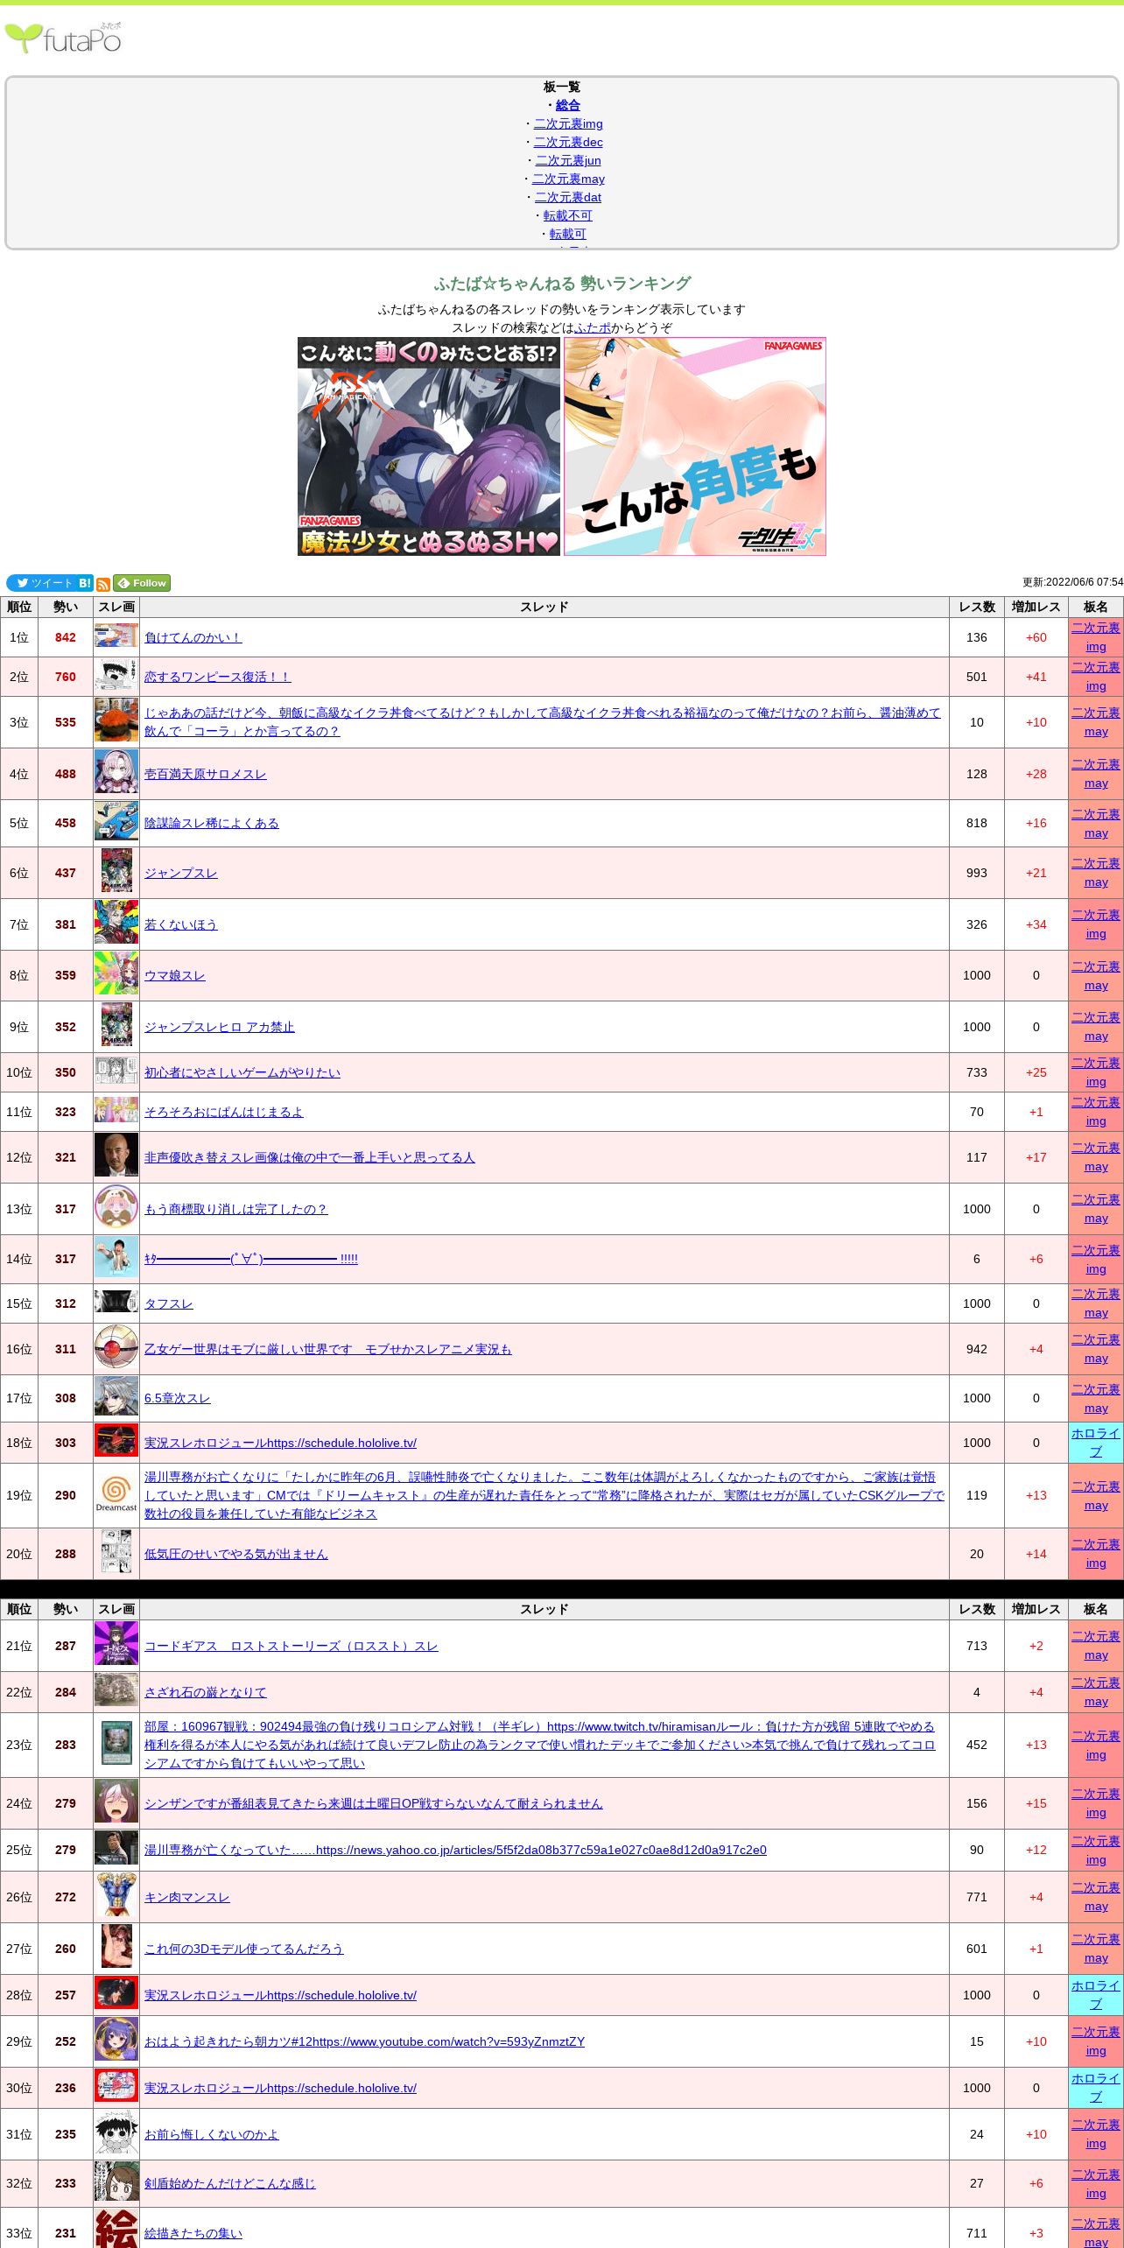The width and height of the screenshot is (1124, 2248).
Task: Select 二次元裏jun in the board list
Action: pos(568,160)
